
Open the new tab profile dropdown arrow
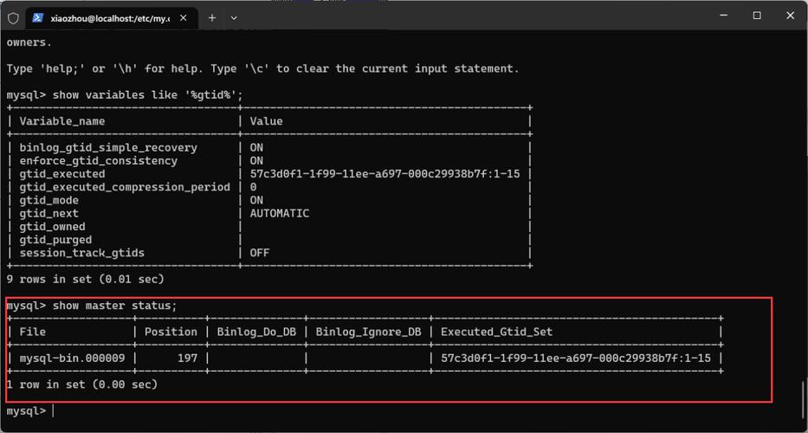click(x=234, y=18)
